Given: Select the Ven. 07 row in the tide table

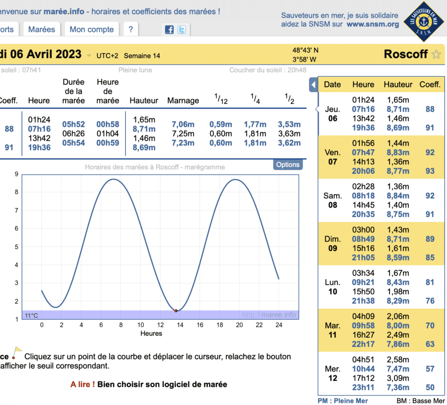Looking at the screenshot, I should tap(333, 157).
